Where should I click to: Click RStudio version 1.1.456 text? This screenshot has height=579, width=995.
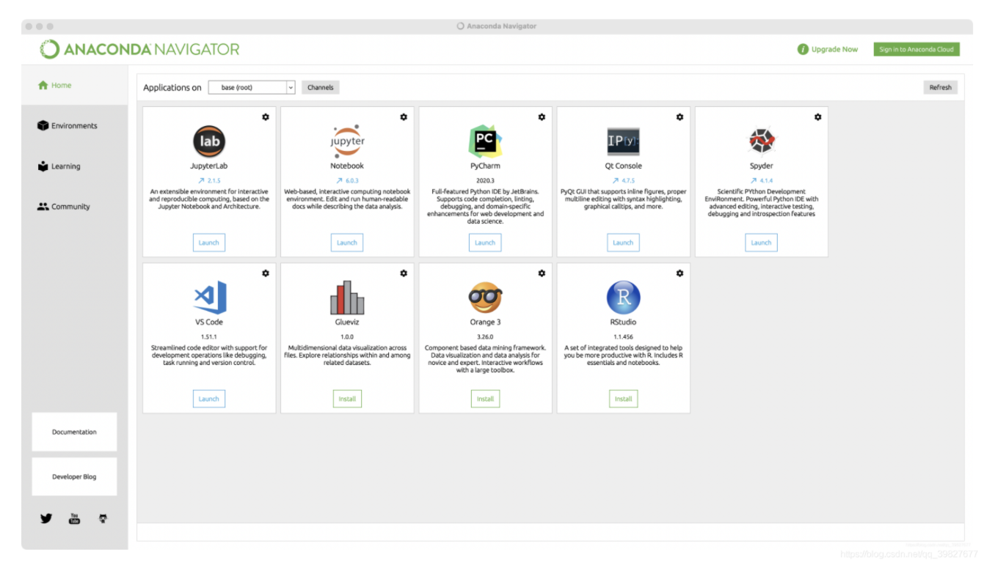coord(623,336)
